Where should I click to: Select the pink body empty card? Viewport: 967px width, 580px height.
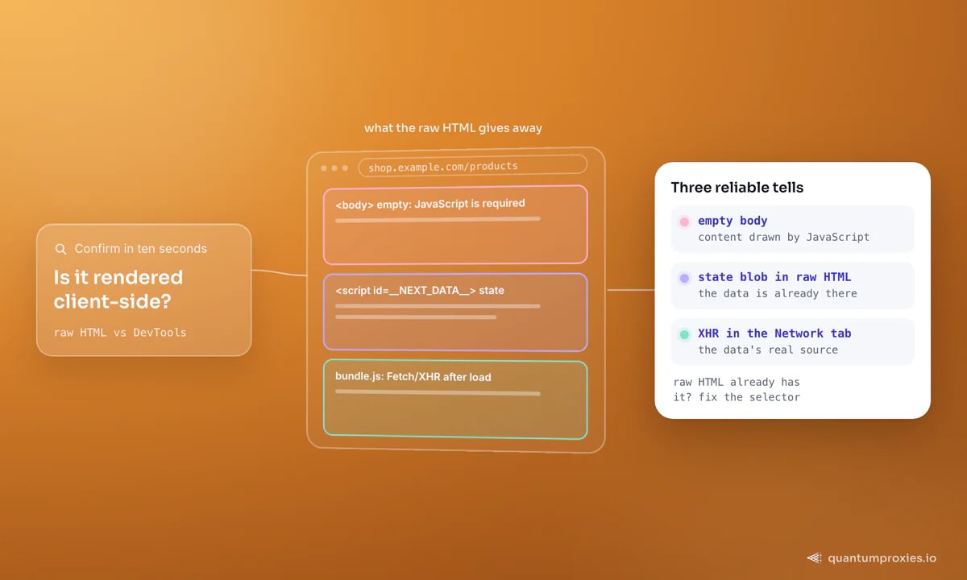coord(455,225)
